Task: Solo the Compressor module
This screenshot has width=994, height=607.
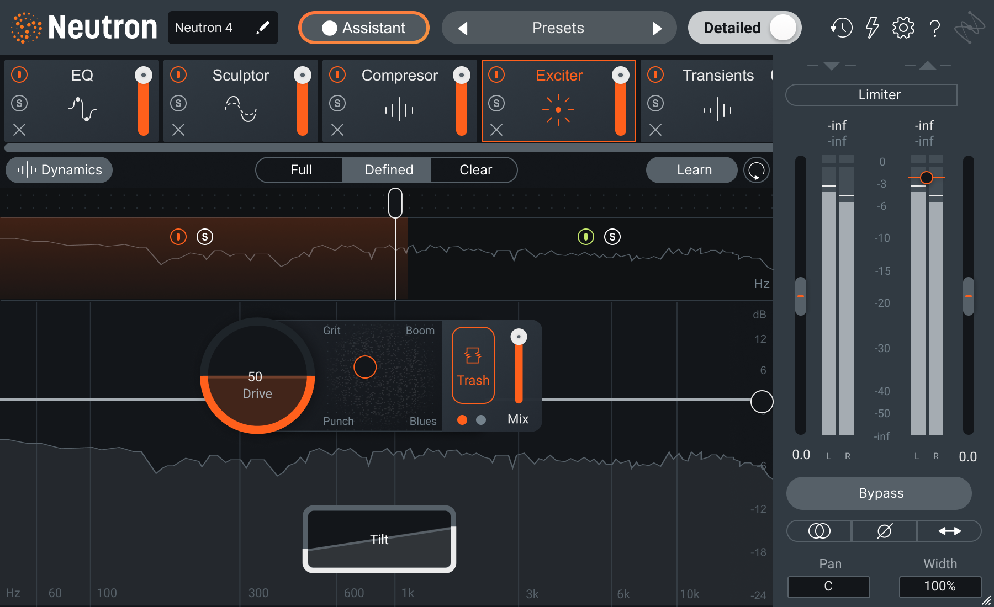Action: (337, 103)
